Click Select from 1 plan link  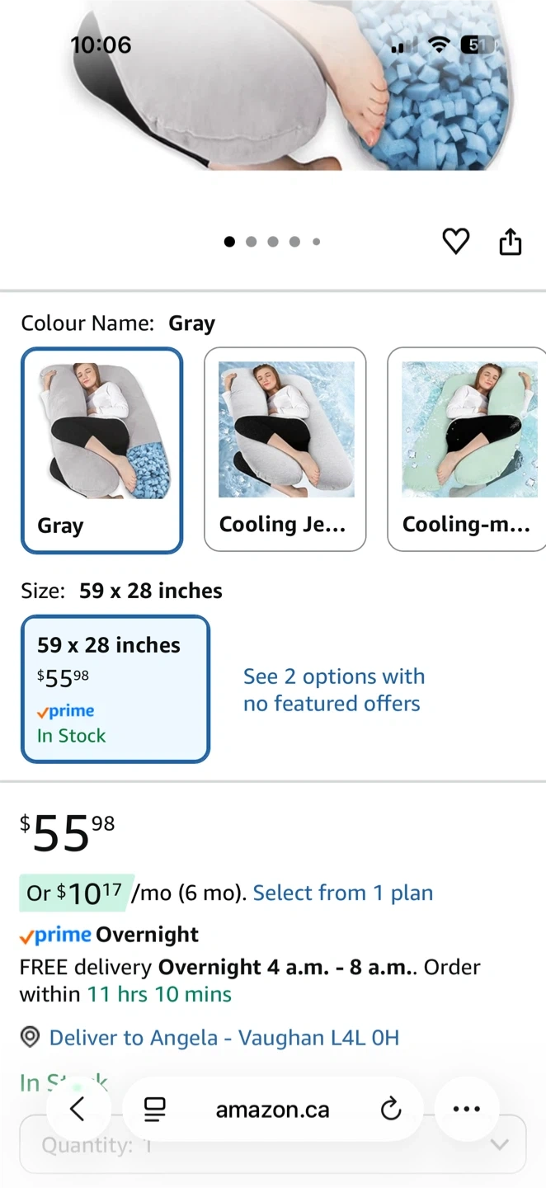coord(342,893)
